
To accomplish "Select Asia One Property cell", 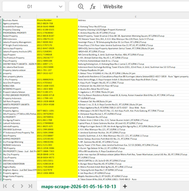I will click(x=20, y=83).
